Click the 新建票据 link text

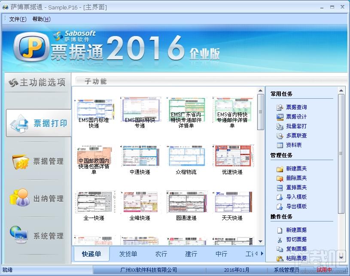point(296,230)
